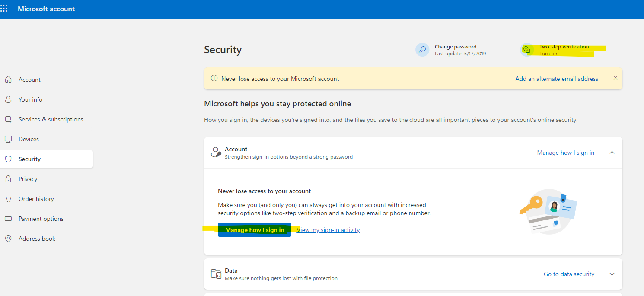Click Go to data security link
This screenshot has width=644, height=296.
coord(569,274)
